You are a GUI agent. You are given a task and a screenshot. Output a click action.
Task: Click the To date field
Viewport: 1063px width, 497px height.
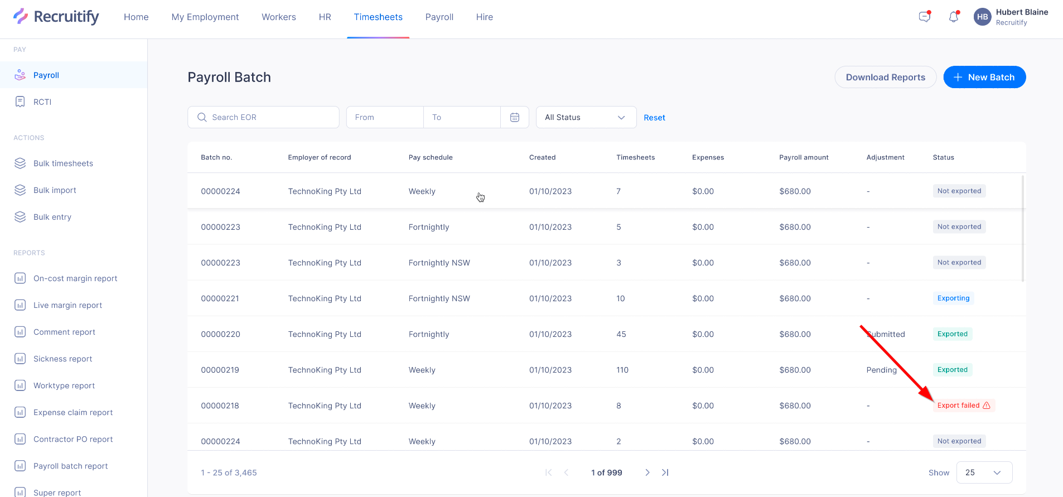coord(462,117)
